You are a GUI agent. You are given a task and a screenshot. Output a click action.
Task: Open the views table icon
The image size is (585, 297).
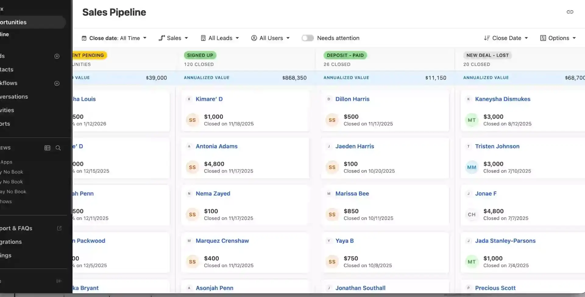47,148
